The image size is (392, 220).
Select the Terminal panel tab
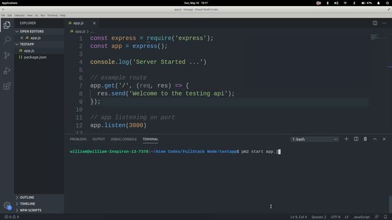[150, 139]
